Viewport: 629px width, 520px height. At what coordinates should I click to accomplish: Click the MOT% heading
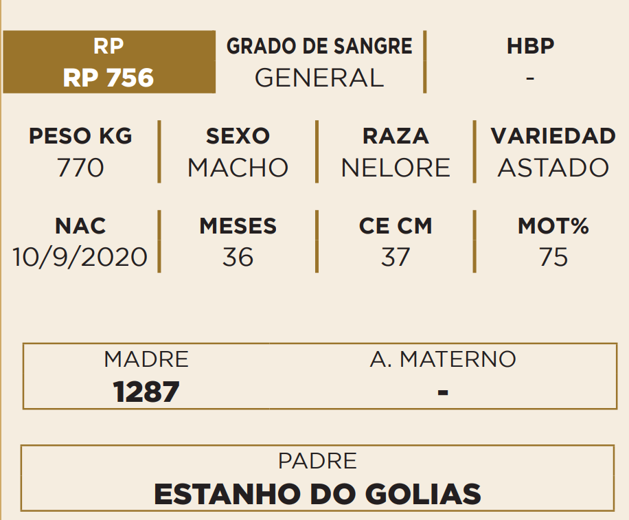(x=553, y=226)
